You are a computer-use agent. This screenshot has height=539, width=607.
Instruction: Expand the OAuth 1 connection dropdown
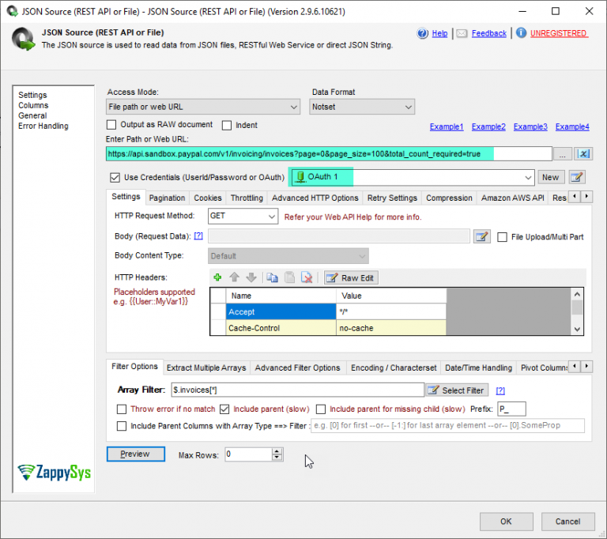(x=528, y=177)
